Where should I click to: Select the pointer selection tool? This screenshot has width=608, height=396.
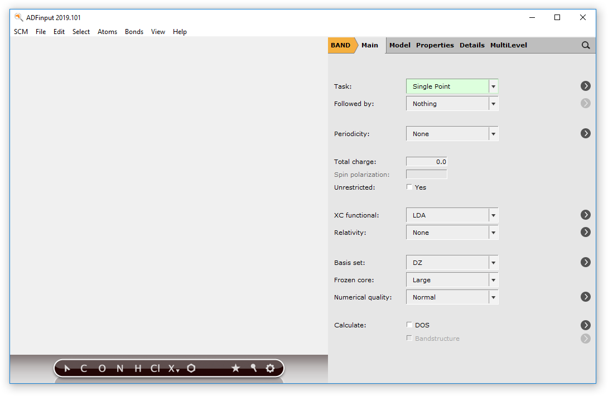[x=67, y=368]
